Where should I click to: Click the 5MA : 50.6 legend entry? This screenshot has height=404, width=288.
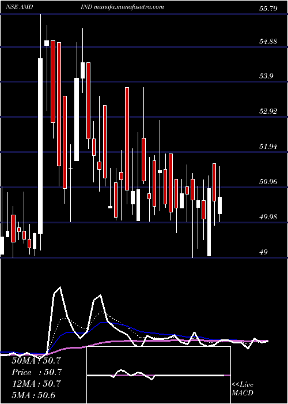tap(34, 395)
